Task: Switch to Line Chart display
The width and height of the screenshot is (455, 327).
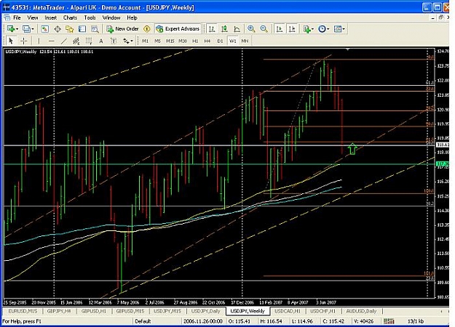Action: (x=237, y=29)
